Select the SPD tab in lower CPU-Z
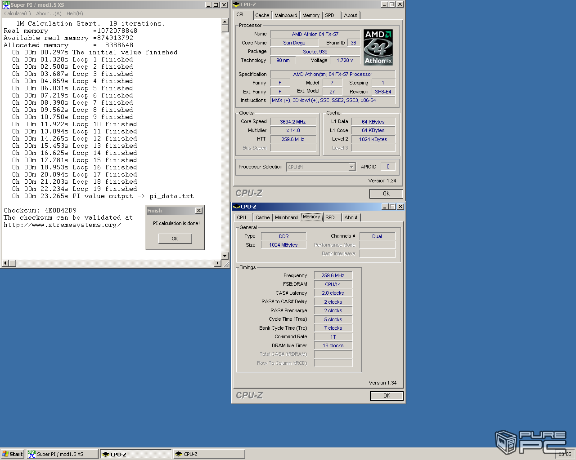Viewport: 576px width, 460px height. 330,217
